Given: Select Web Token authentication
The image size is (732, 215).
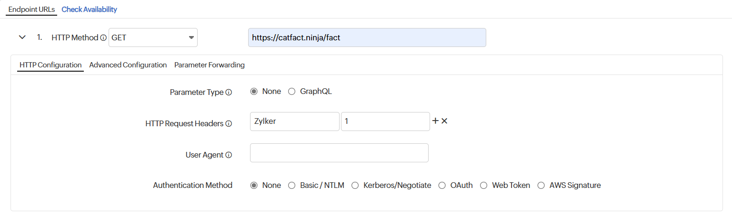Looking at the screenshot, I should coord(483,186).
